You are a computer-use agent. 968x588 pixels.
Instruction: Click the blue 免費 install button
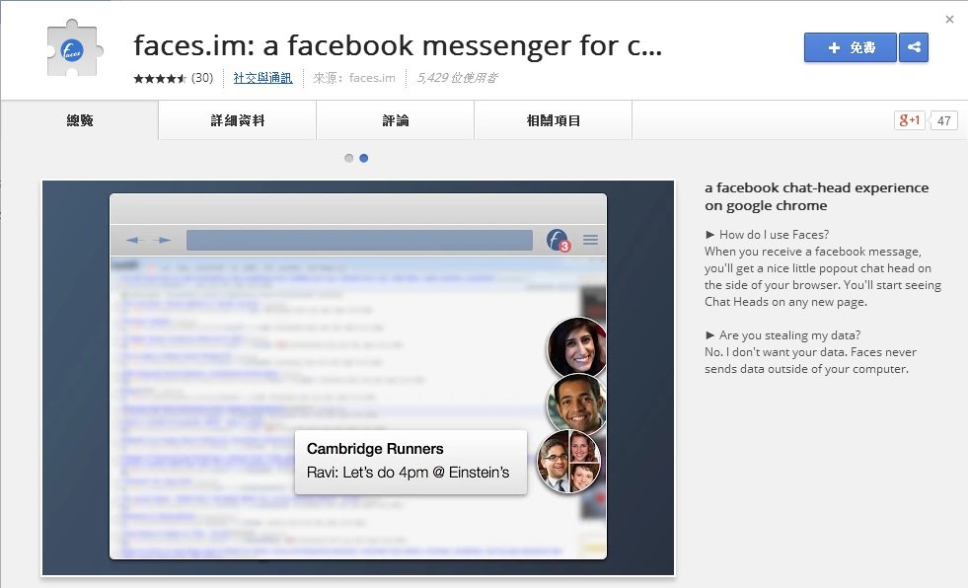click(850, 47)
